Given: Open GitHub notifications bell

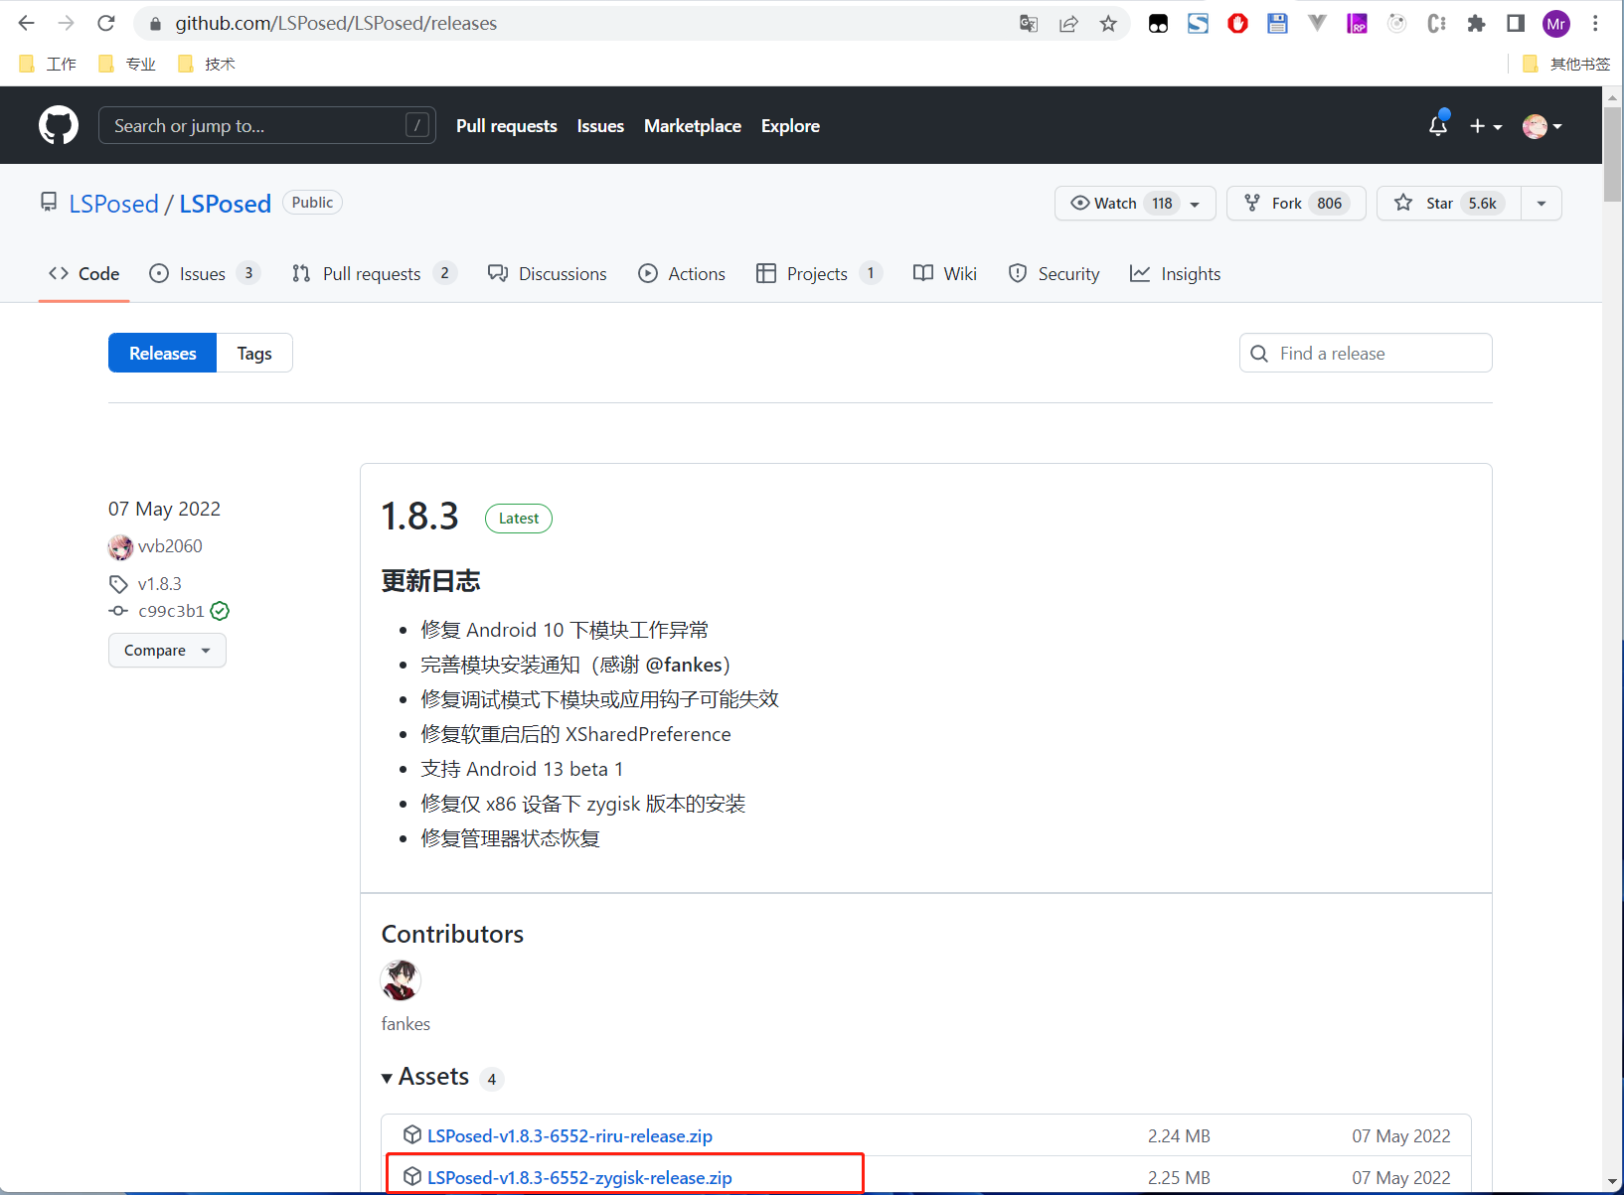Looking at the screenshot, I should tap(1438, 125).
